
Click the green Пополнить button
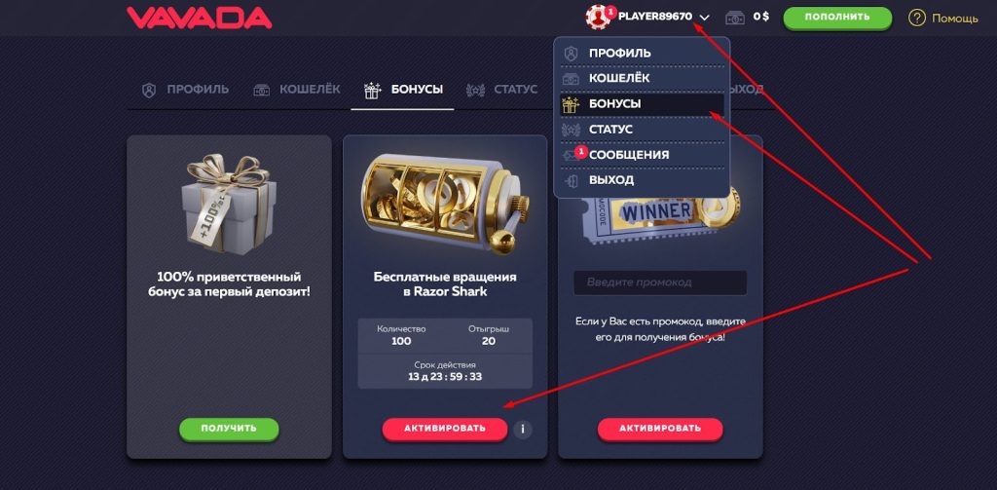[837, 18]
